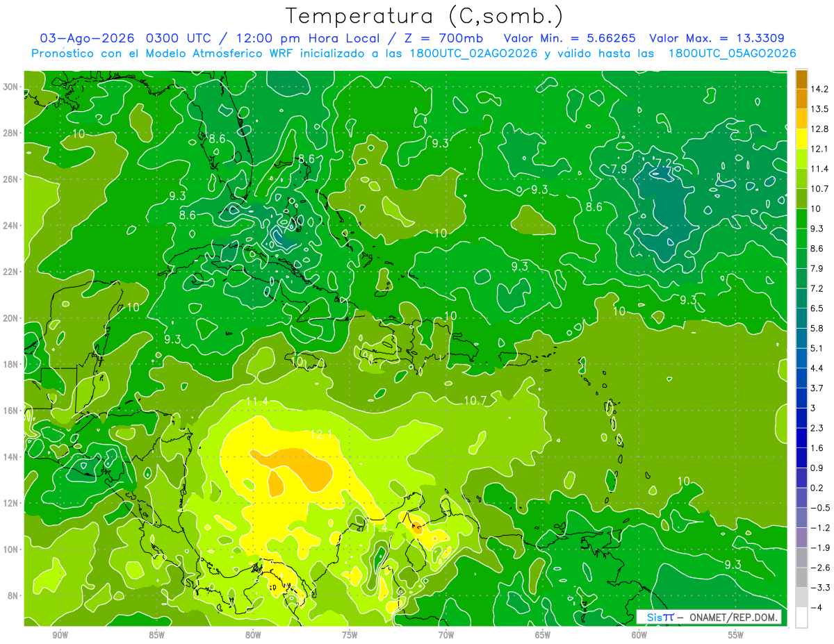The height and width of the screenshot is (644, 834).
Task: Click the "20N" latitude axis label
Action: click(x=12, y=318)
